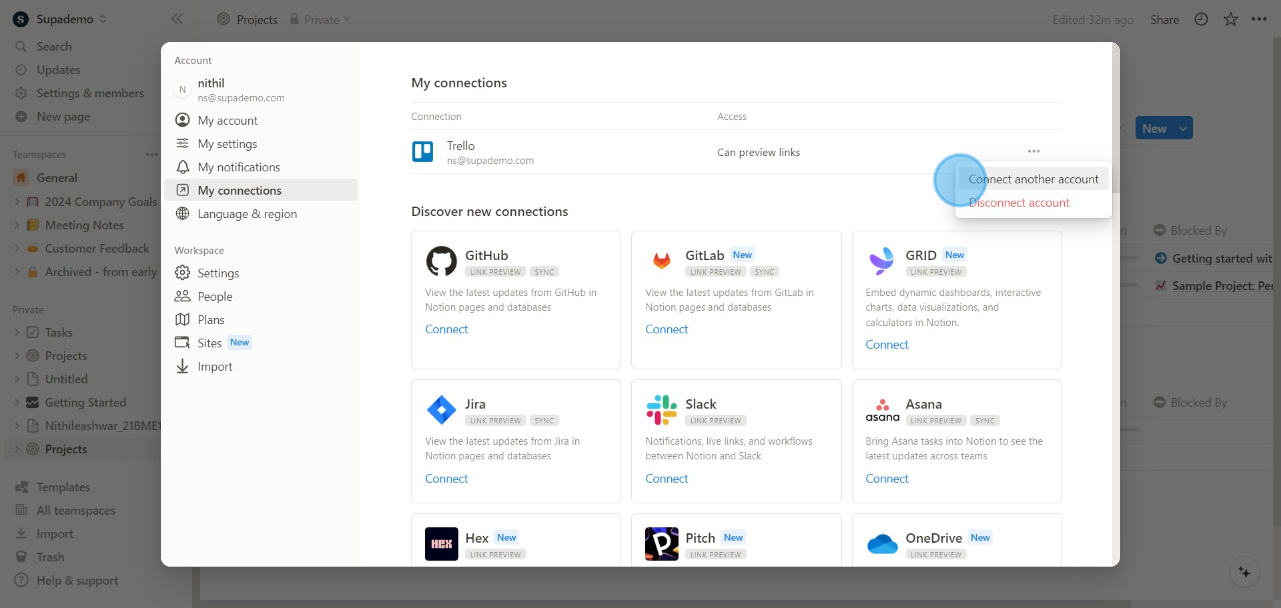The height and width of the screenshot is (608, 1281).
Task: Open My account settings
Action: [261, 120]
